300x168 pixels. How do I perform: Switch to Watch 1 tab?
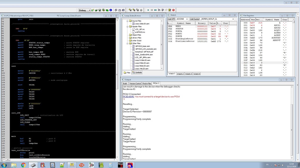[172, 74]
